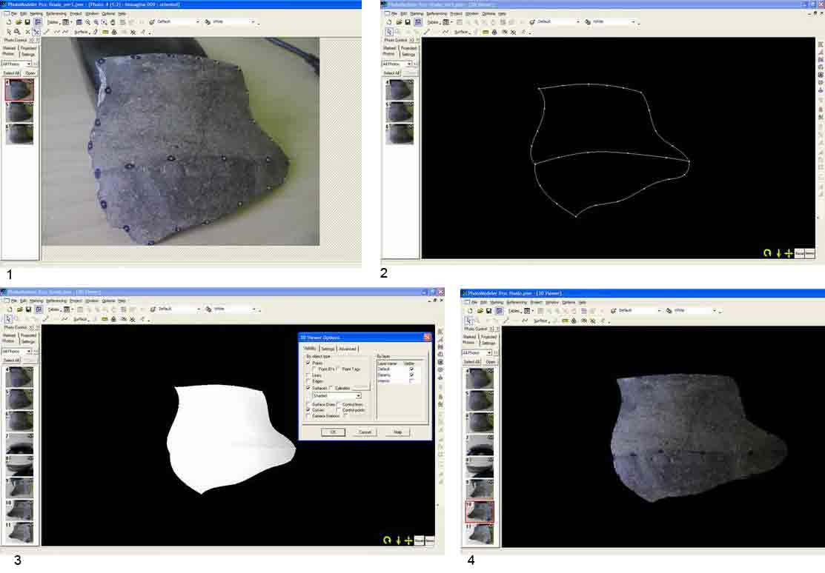Image resolution: width=825 pixels, height=573 pixels.
Task: Uncheck Points in 3D Viewer Options
Action: pyautogui.click(x=308, y=363)
